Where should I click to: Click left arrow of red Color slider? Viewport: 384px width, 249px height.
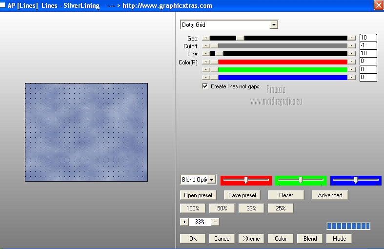[x=206, y=62]
